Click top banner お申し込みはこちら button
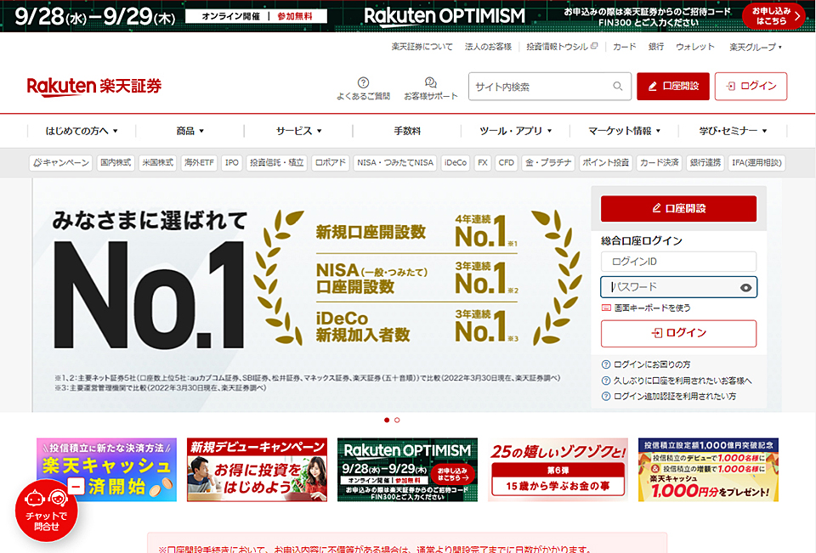Viewport: 816px width, 553px height. tap(774, 16)
